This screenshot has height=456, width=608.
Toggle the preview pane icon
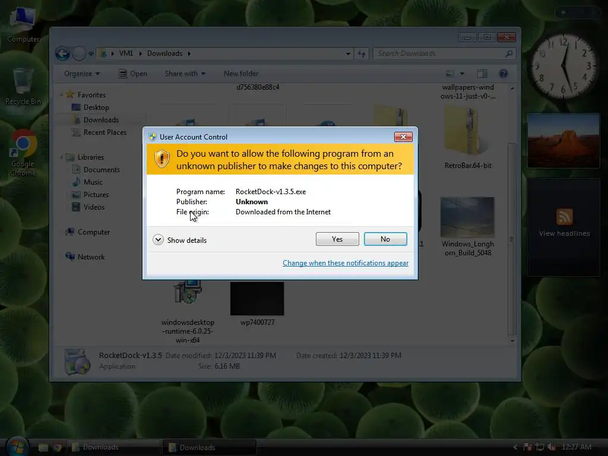[x=482, y=74]
